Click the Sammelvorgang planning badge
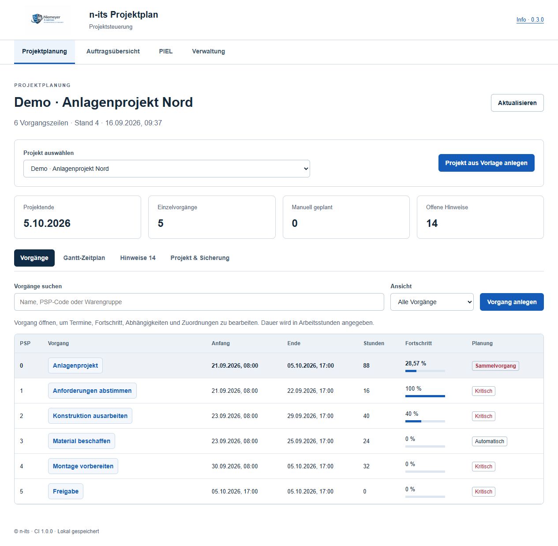 [495, 366]
